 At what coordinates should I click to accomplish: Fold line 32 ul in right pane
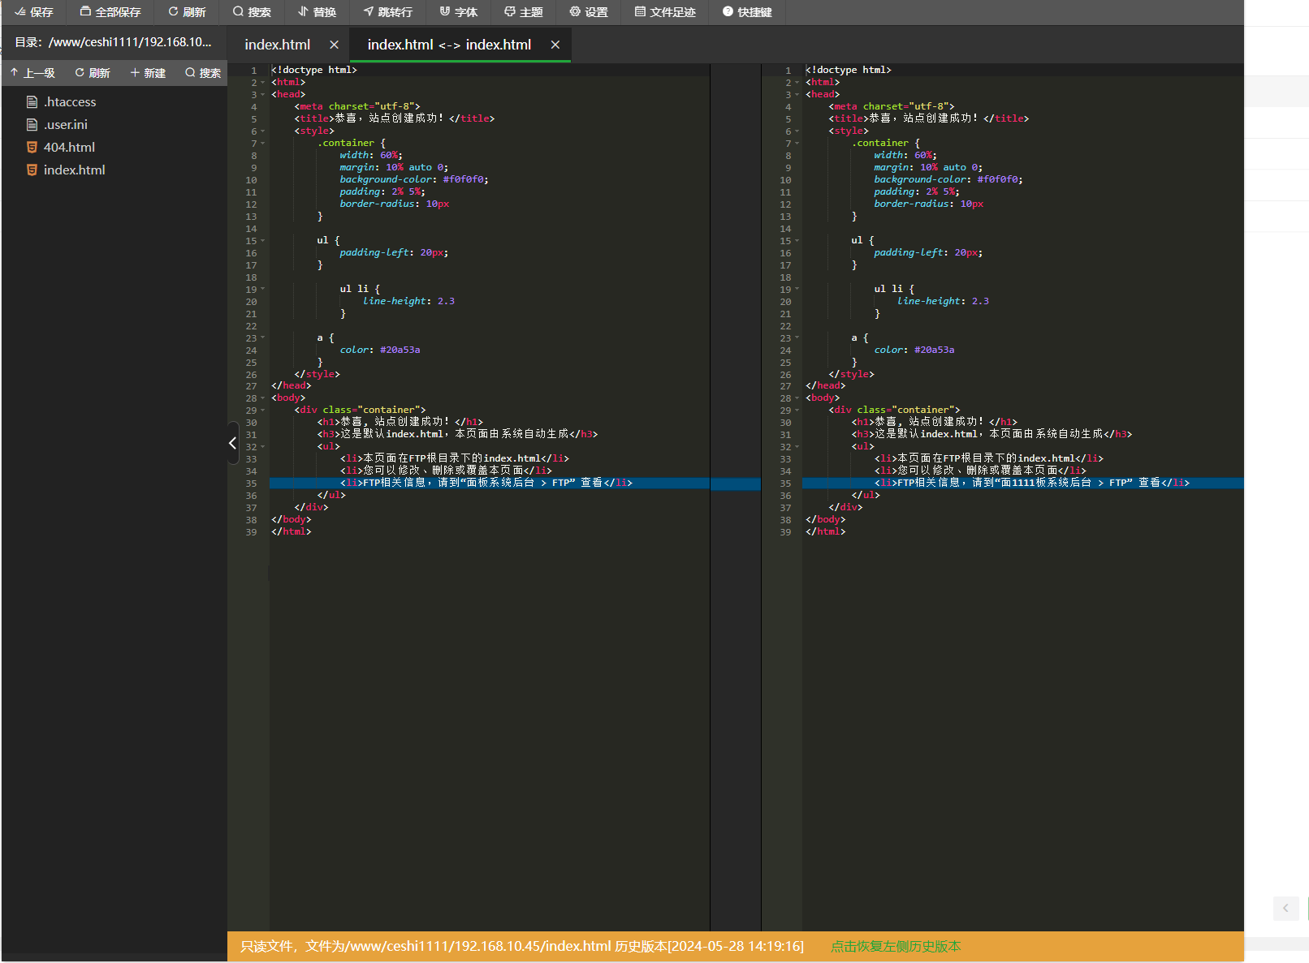797,447
